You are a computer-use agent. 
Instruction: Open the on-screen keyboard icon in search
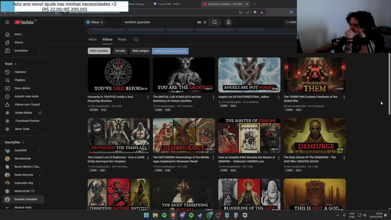point(199,22)
